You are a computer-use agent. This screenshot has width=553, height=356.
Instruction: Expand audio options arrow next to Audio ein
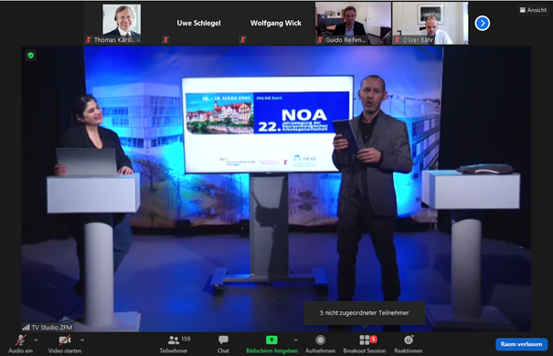[36, 340]
